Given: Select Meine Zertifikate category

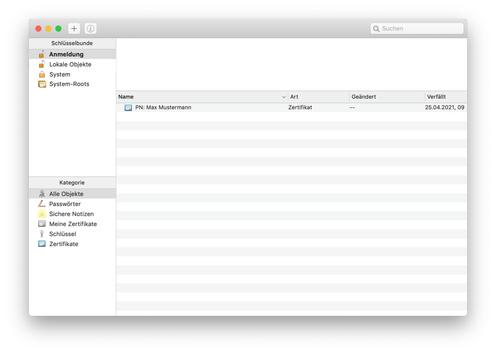Looking at the screenshot, I should tap(73, 224).
